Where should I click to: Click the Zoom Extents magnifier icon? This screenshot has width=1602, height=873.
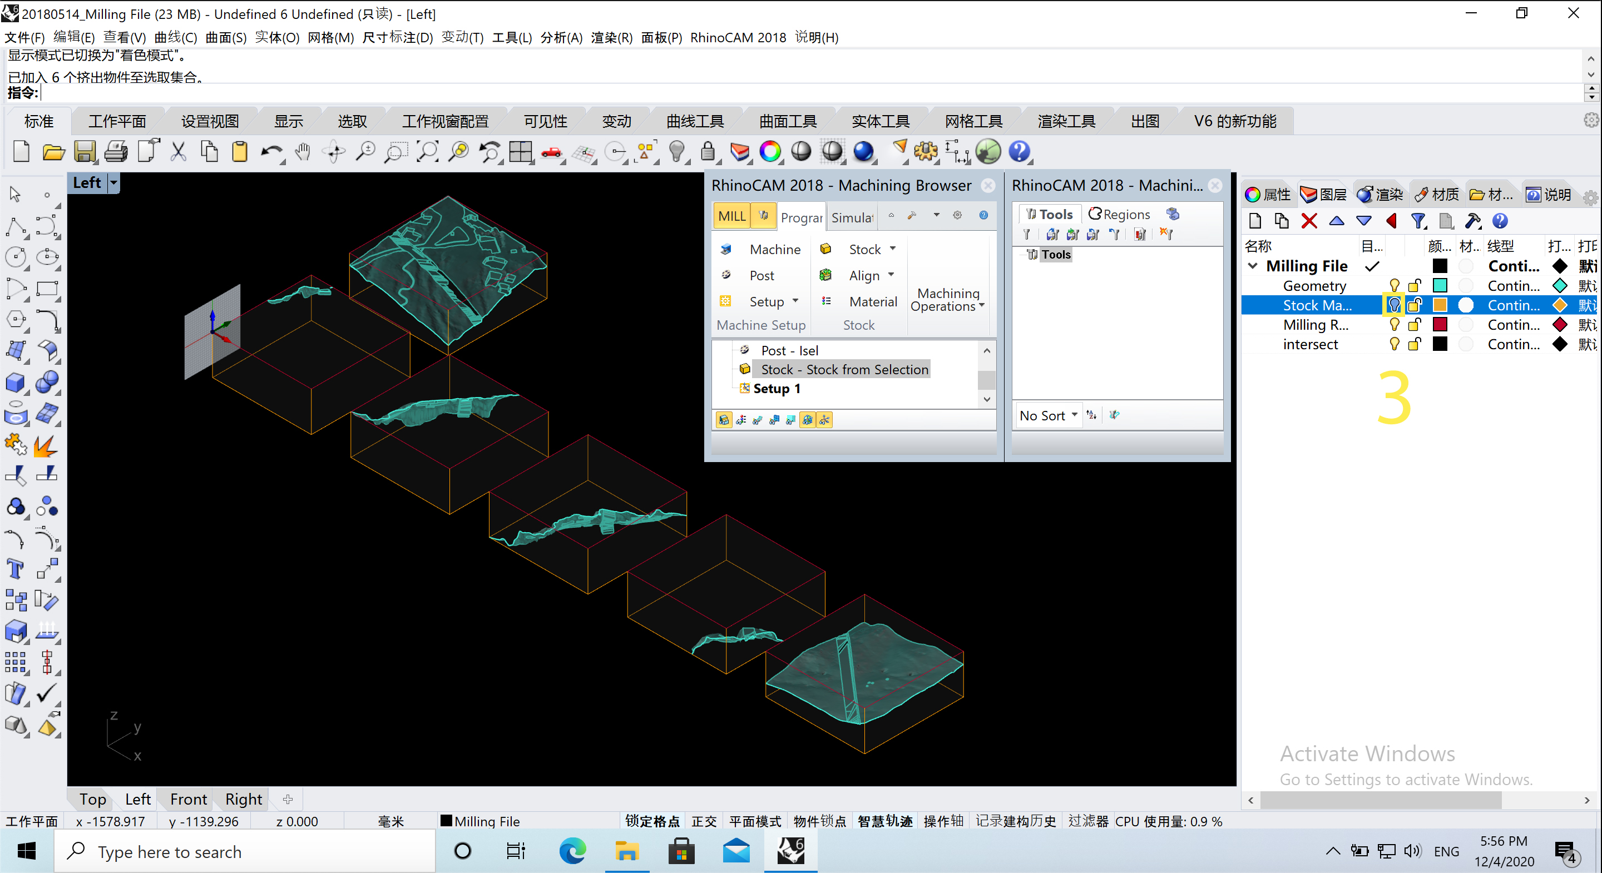[427, 151]
